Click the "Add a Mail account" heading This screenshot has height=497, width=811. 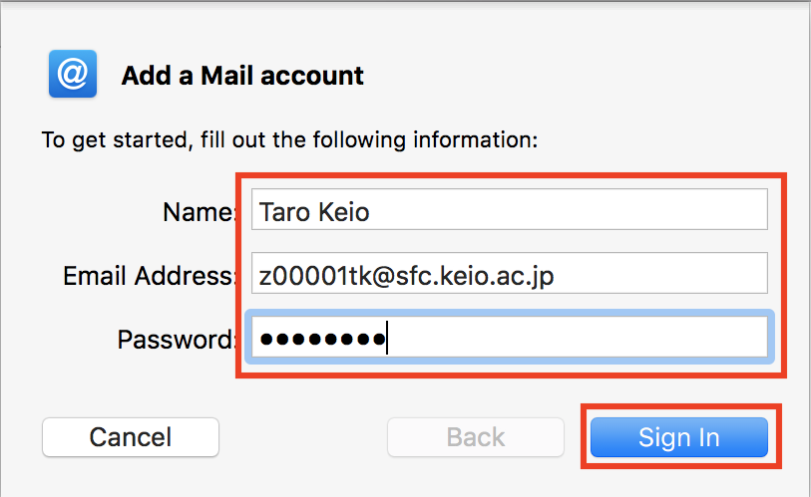(x=242, y=76)
